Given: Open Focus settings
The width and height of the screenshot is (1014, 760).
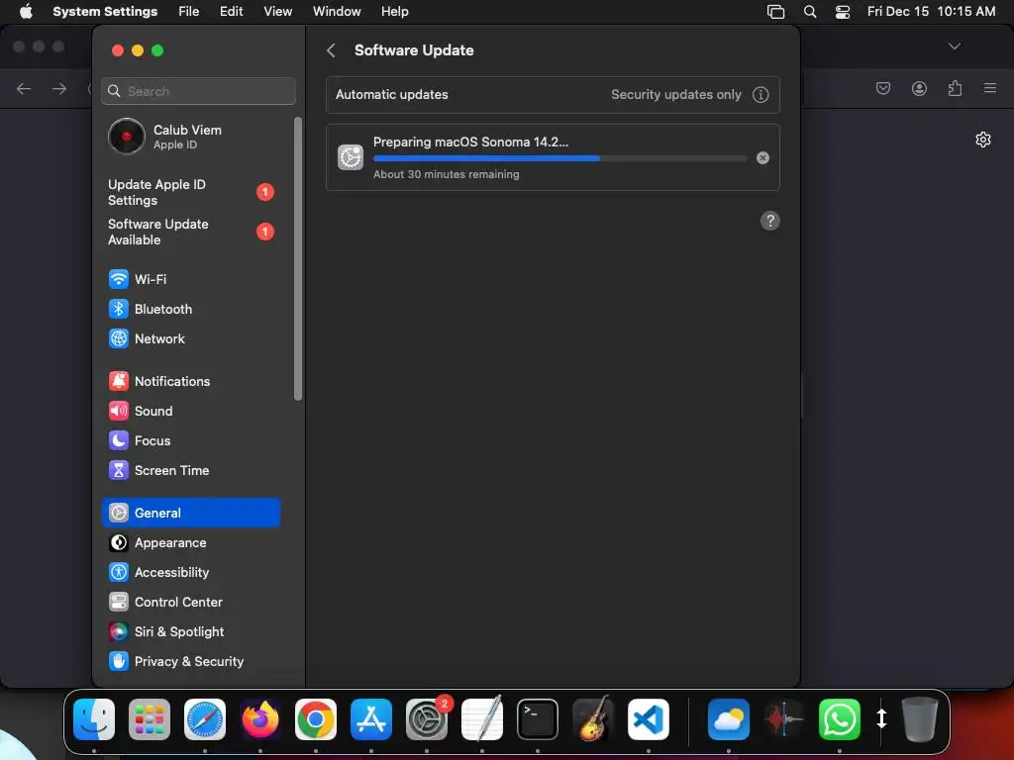Looking at the screenshot, I should coord(191,440).
